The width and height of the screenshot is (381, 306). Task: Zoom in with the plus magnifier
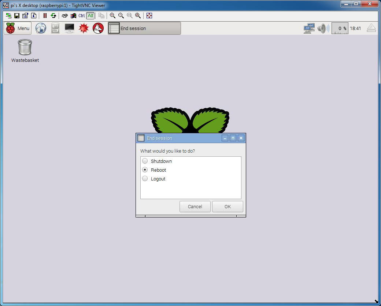112,16
